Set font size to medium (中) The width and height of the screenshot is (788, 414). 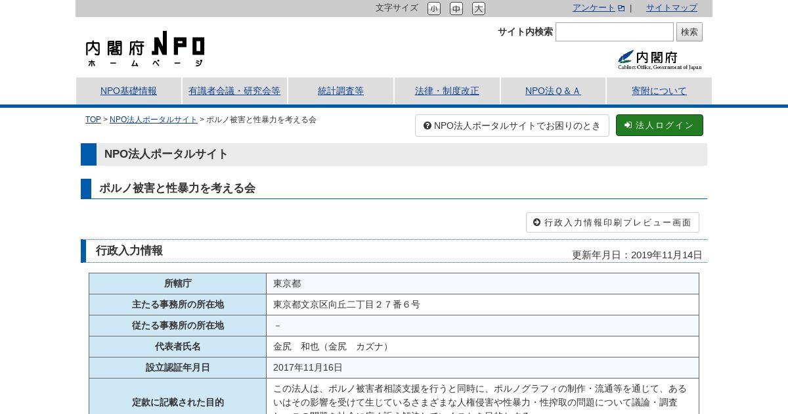click(456, 9)
